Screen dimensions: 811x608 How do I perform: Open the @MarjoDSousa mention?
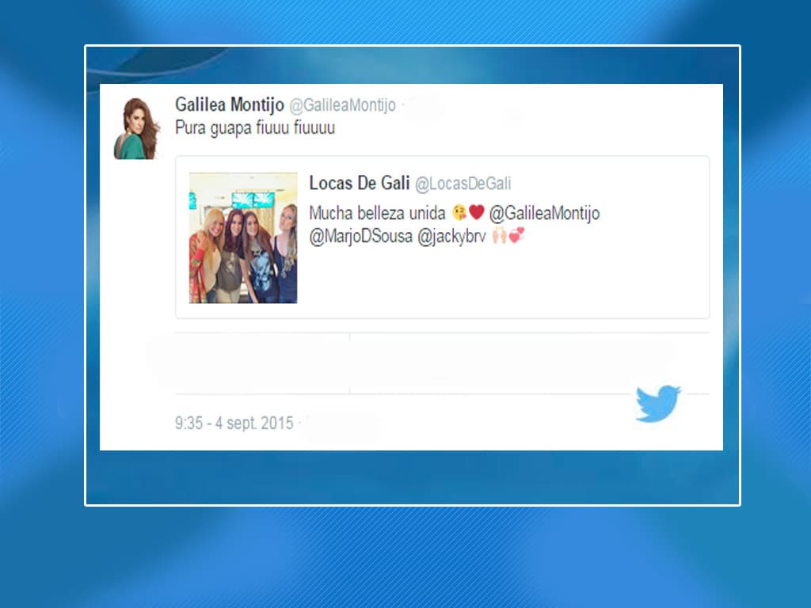pos(360,237)
